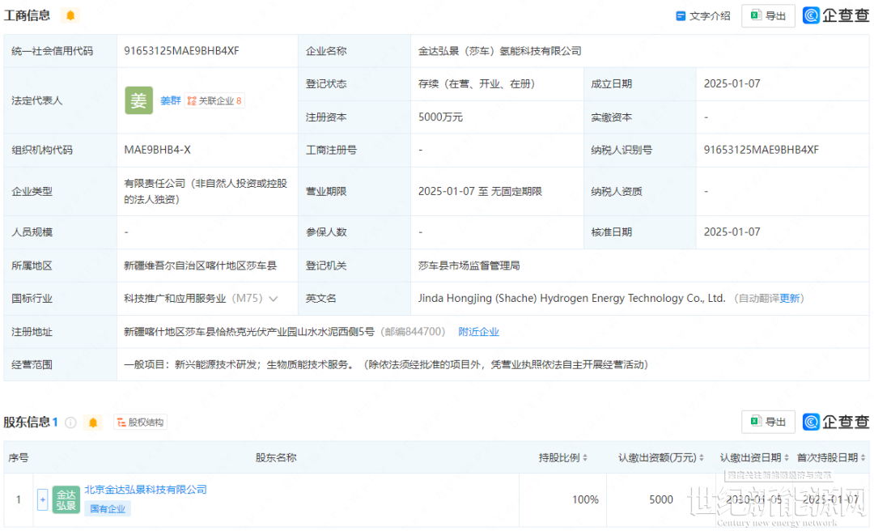Open the 股权结构 equity structure view
The image size is (874, 531).
click(141, 423)
